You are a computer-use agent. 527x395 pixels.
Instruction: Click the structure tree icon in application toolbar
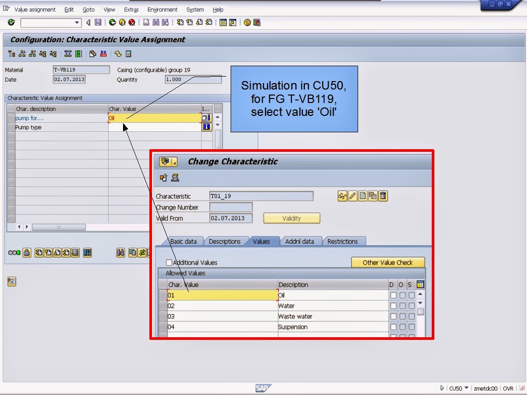click(12, 54)
